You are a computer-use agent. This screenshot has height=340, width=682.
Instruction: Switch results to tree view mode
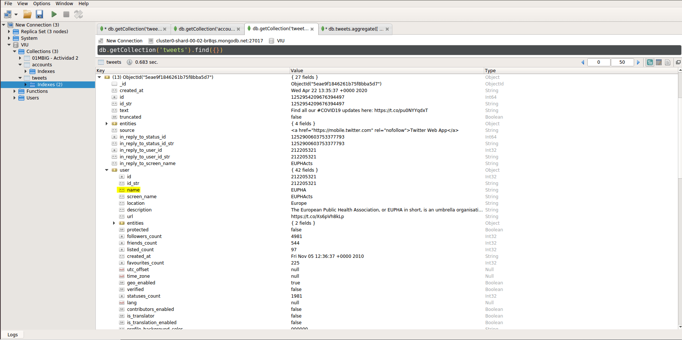(650, 62)
